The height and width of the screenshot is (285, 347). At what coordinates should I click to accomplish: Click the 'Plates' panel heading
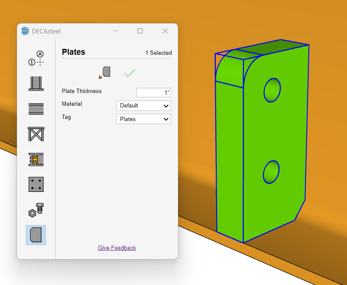pyautogui.click(x=73, y=52)
